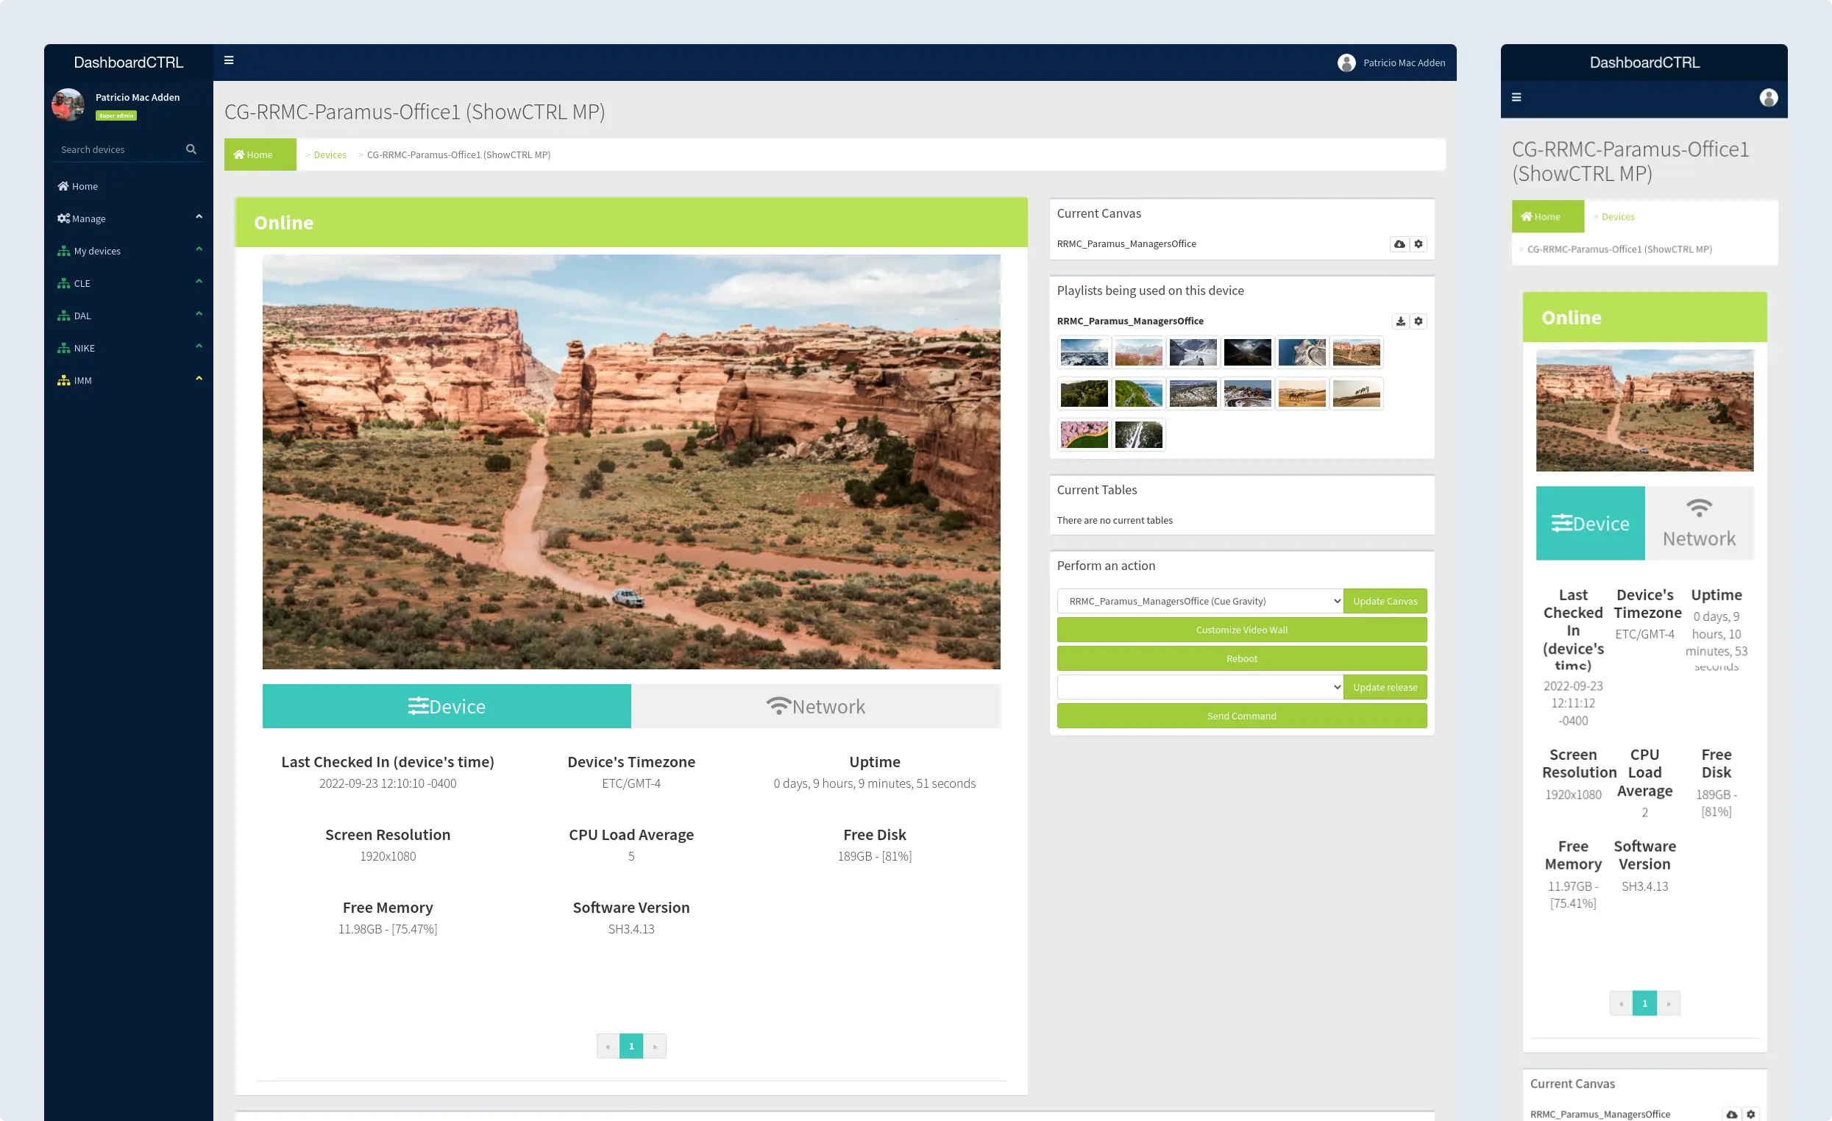The width and height of the screenshot is (1832, 1121).
Task: Click the first playlist thumbnail image
Action: pyautogui.click(x=1084, y=352)
